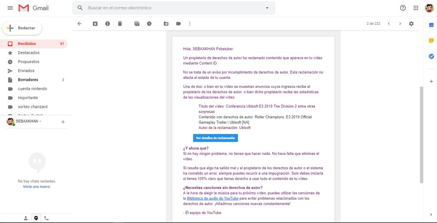Click the Inicia uno nuevo link
This screenshot has width=437, height=223.
click(37, 186)
